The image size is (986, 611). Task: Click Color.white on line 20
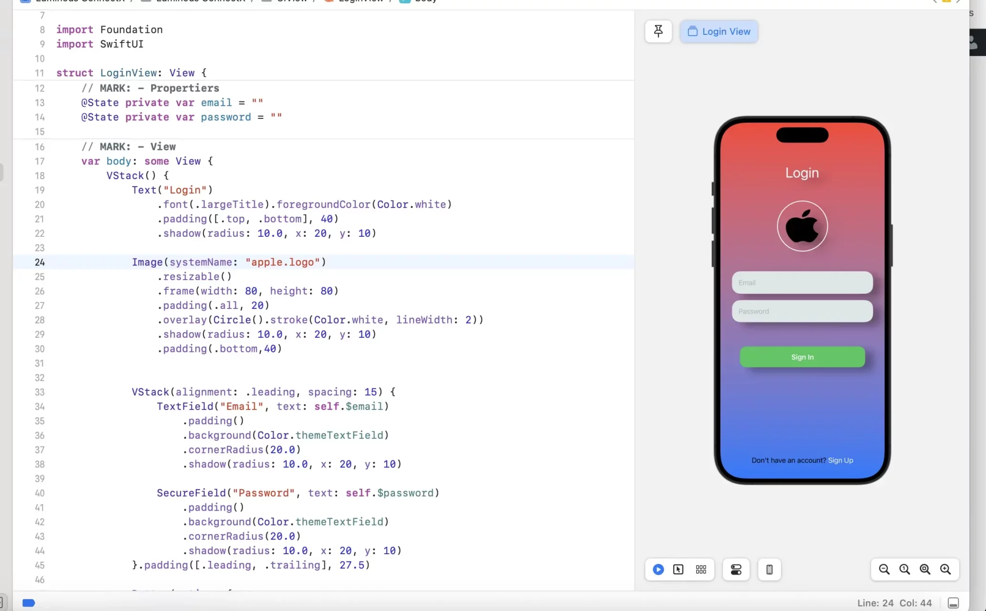click(412, 204)
